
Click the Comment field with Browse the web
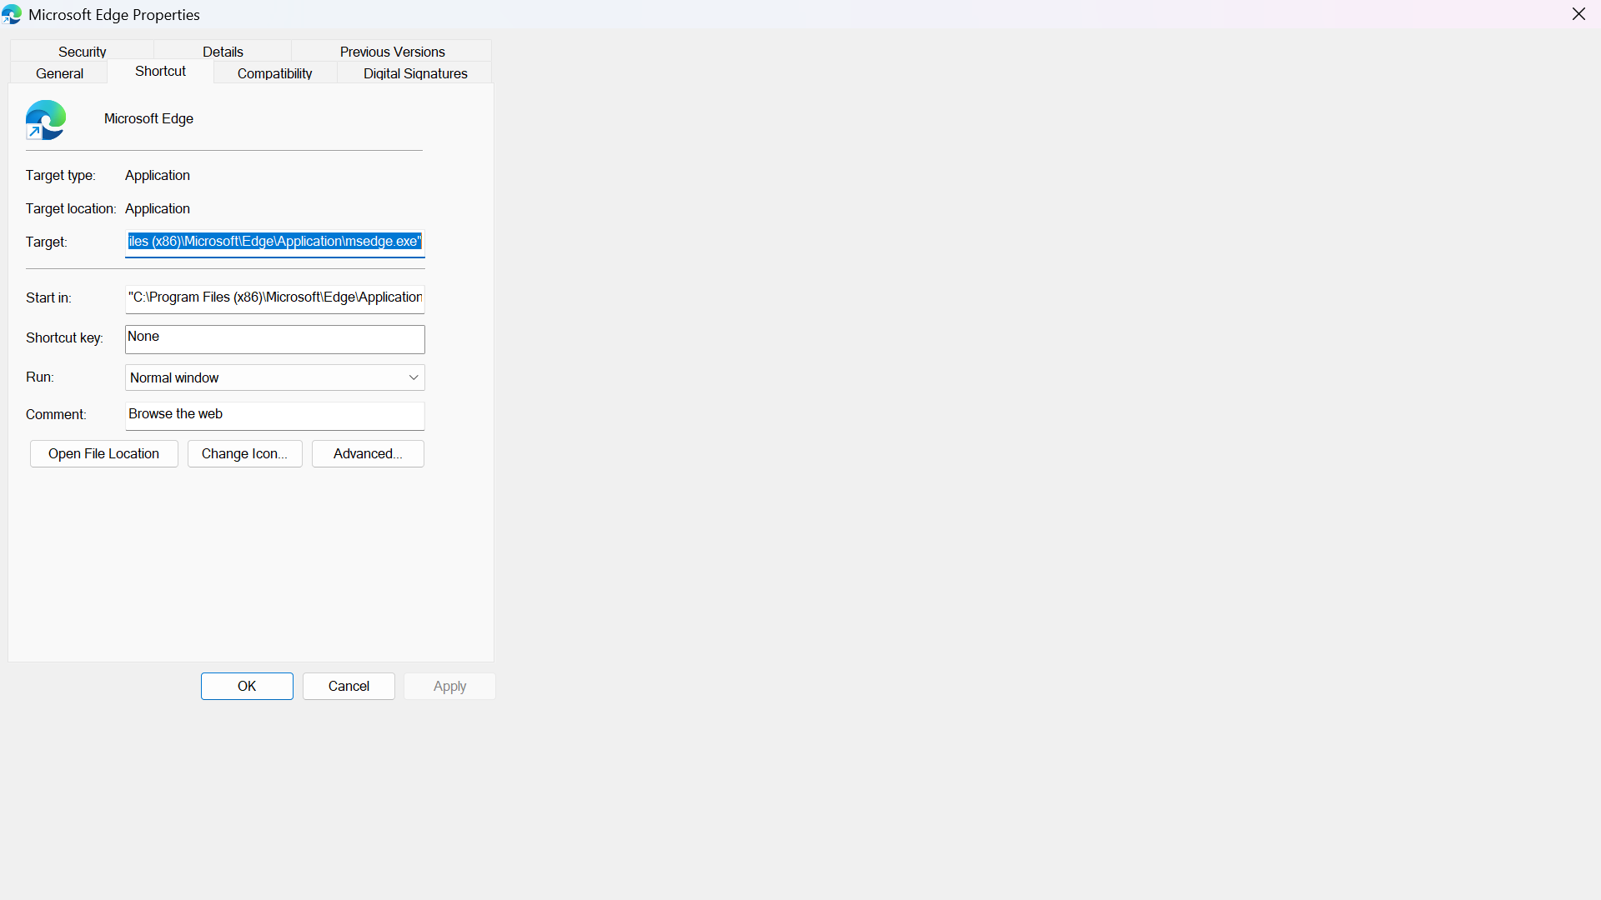[275, 415]
